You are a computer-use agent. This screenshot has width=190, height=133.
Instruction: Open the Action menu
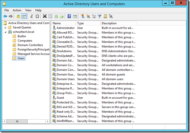(x=17, y=10)
